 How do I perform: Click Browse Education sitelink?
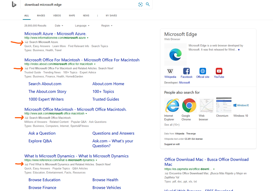click(x=44, y=180)
